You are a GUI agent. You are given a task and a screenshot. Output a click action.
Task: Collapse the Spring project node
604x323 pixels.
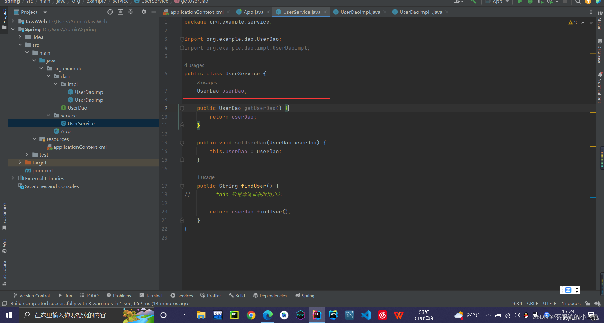(13, 29)
